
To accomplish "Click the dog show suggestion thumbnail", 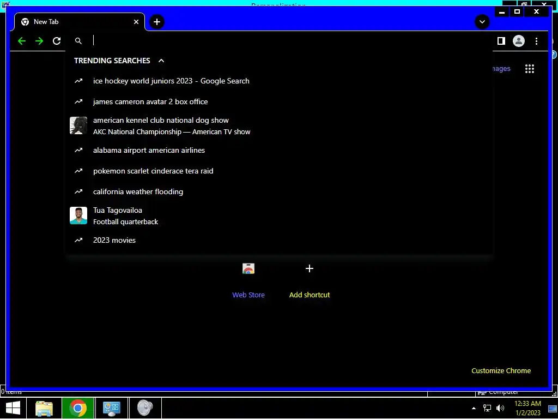I will (78, 125).
